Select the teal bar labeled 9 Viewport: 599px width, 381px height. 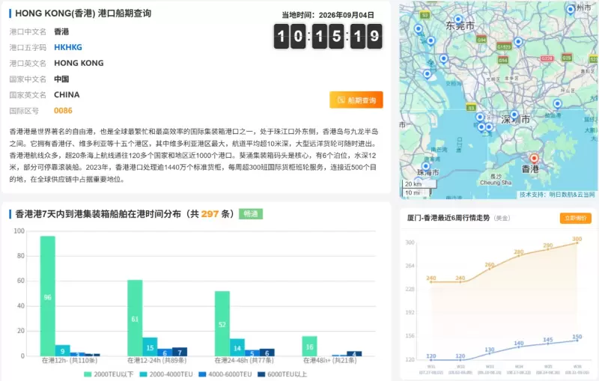coord(63,350)
